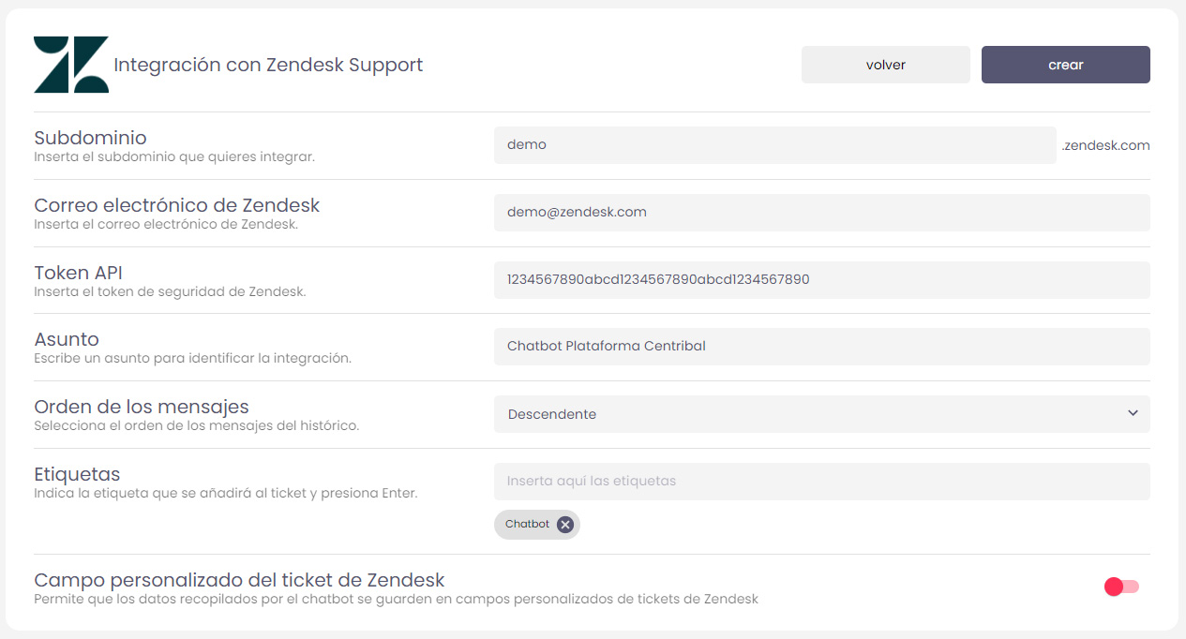Click the .zendesk.com domain suffix text
Screen dimensions: 1186x639
pos(1105,145)
